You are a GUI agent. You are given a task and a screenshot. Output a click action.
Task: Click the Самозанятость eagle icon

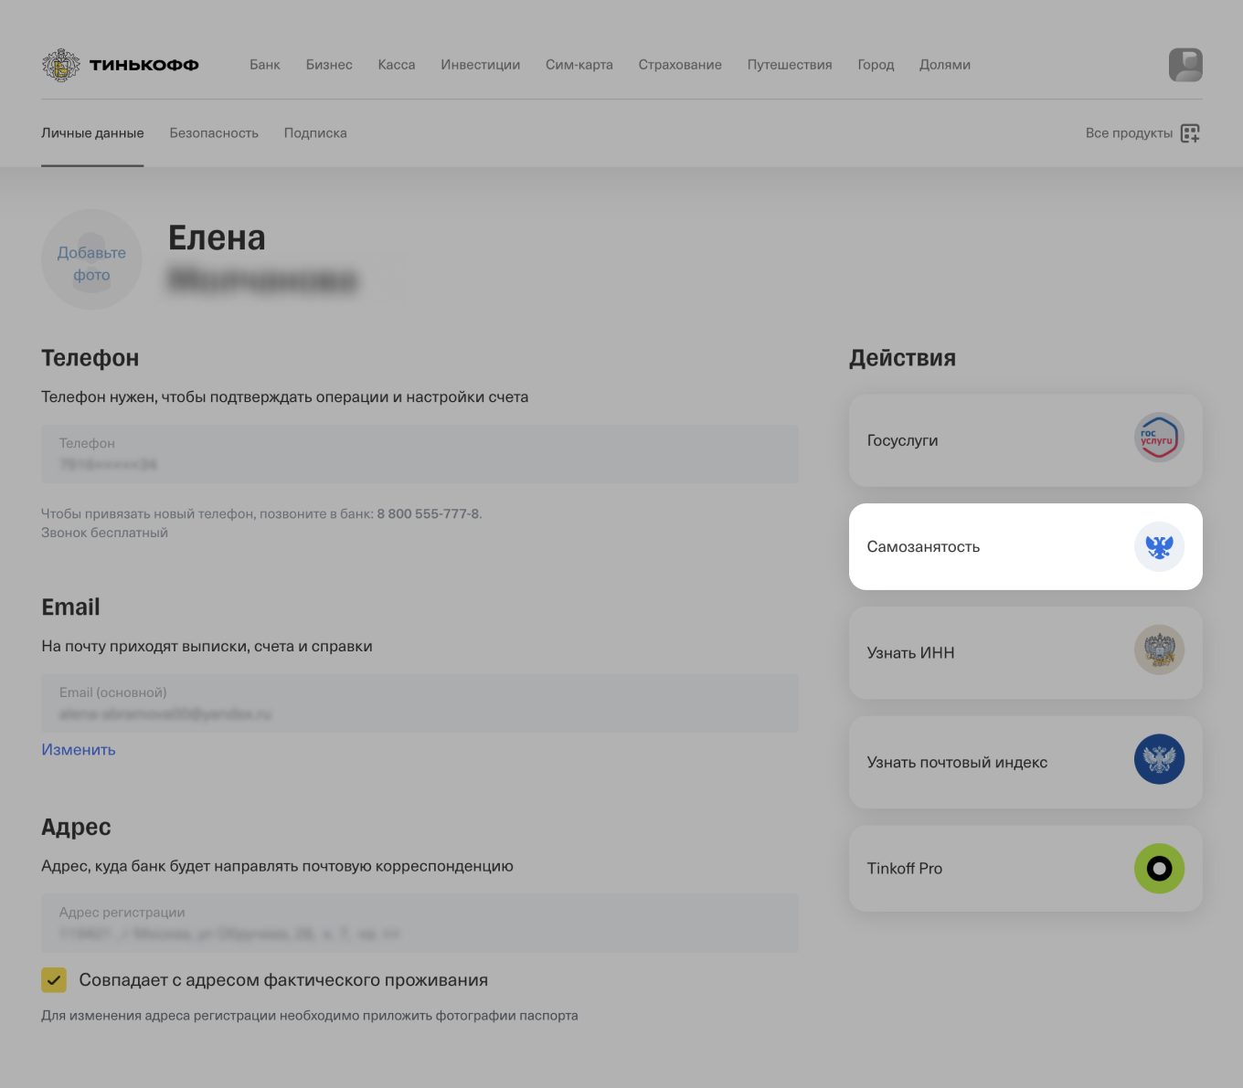pyautogui.click(x=1159, y=546)
